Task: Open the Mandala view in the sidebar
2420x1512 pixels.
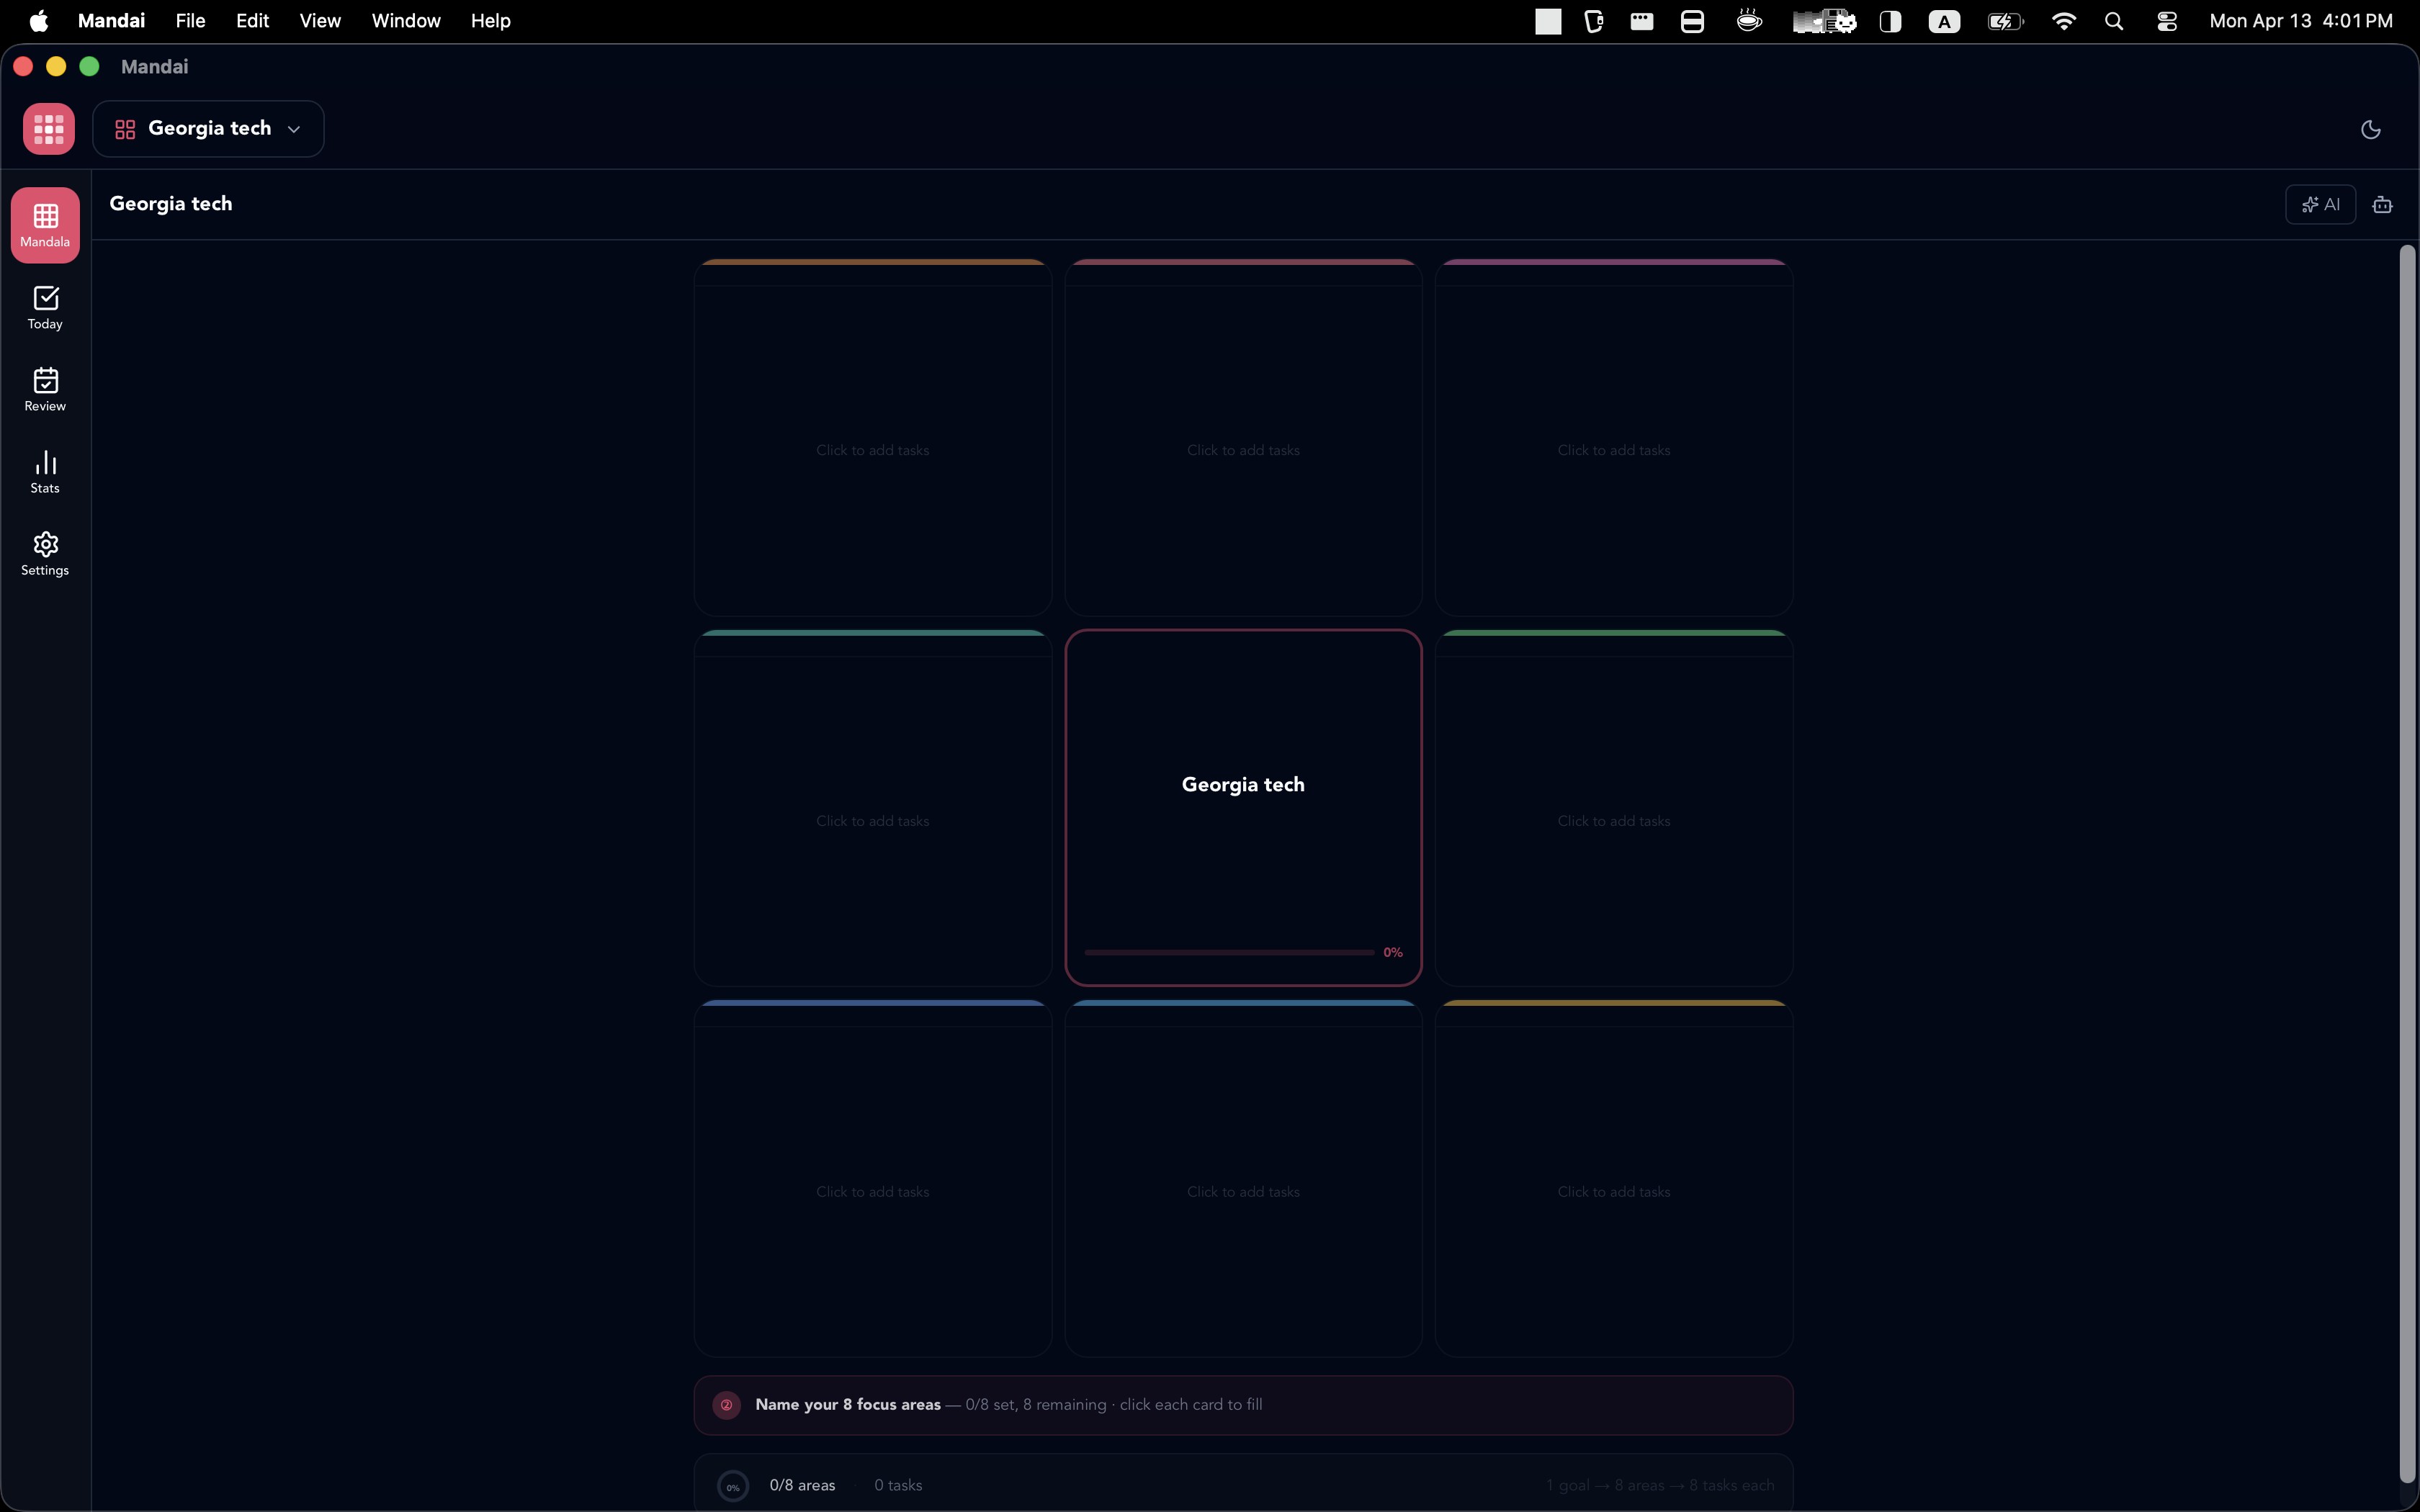Action: point(45,225)
